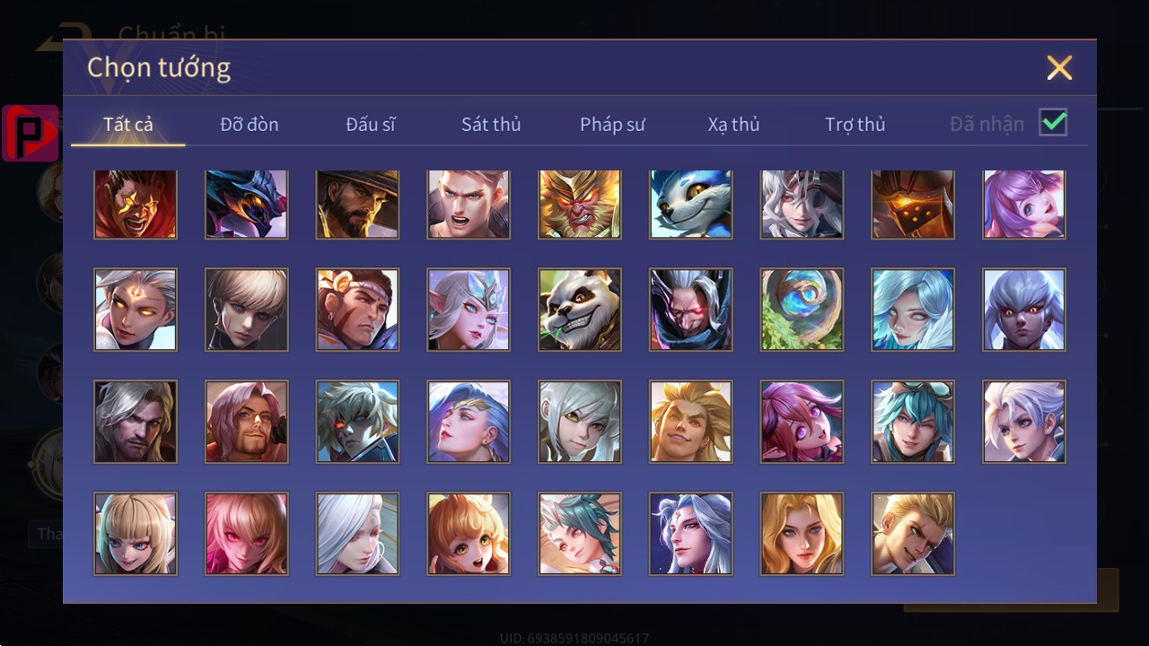Select the swirling blue orb hero portrait

click(x=802, y=310)
